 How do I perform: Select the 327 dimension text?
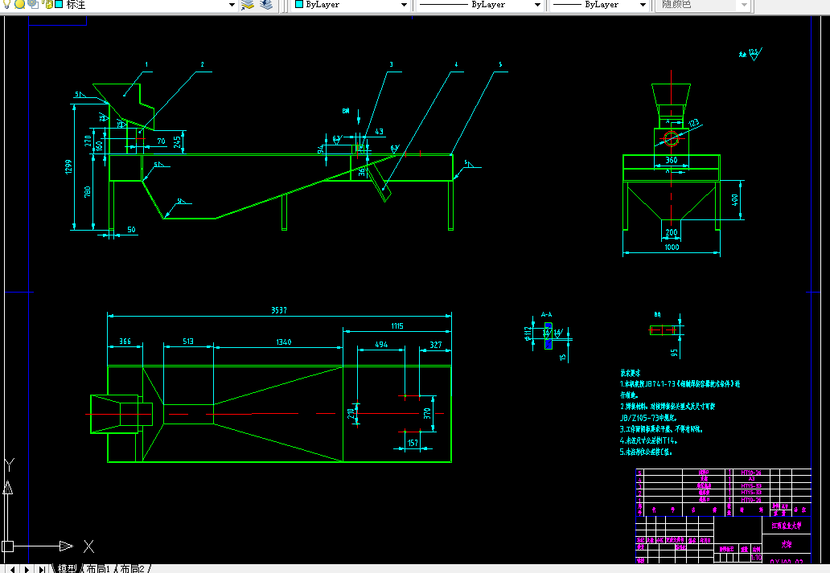click(x=436, y=345)
